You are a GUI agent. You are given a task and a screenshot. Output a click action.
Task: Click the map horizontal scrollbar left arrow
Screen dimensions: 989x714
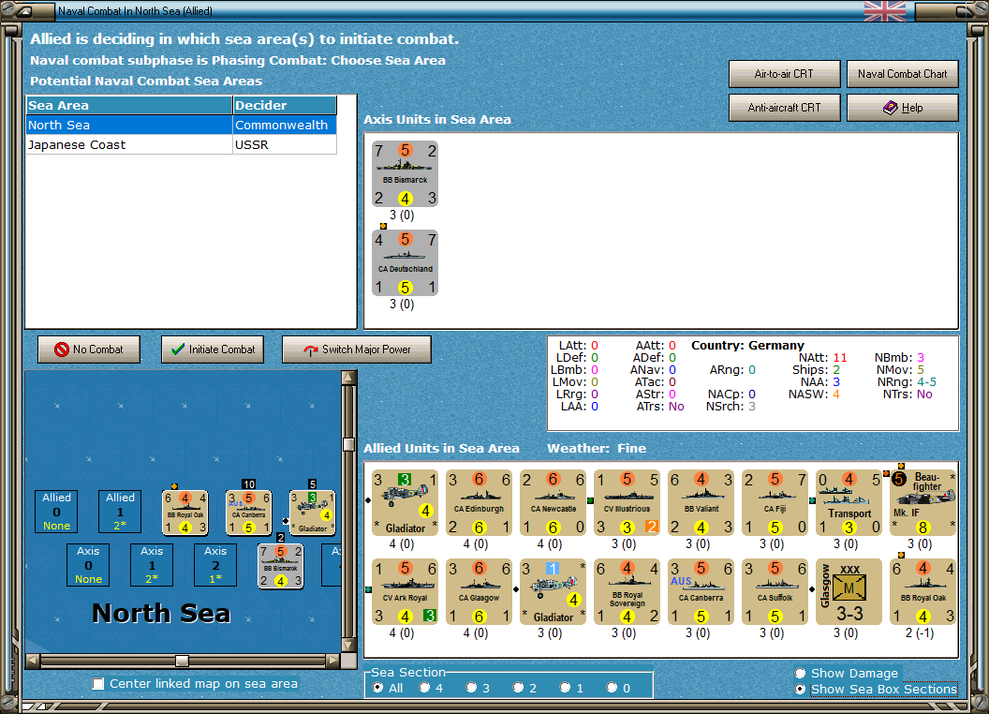(x=33, y=661)
